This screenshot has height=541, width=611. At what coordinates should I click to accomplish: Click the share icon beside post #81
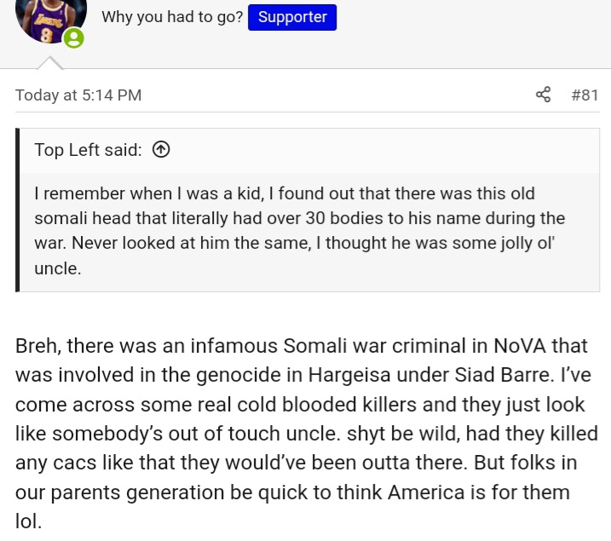tap(543, 95)
